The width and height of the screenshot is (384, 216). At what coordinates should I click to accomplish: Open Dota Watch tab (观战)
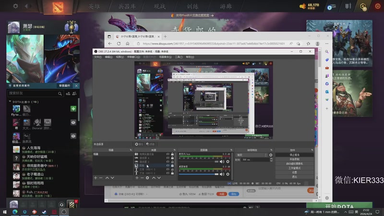point(160,6)
